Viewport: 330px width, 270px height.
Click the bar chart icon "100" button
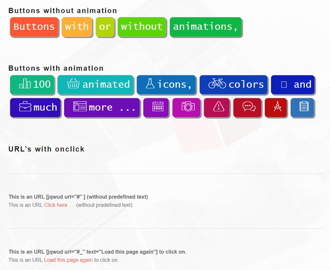tap(32, 84)
